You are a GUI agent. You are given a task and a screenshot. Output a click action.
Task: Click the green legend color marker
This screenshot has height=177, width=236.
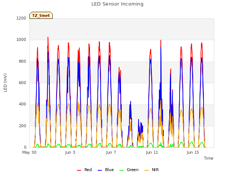pos(121,170)
